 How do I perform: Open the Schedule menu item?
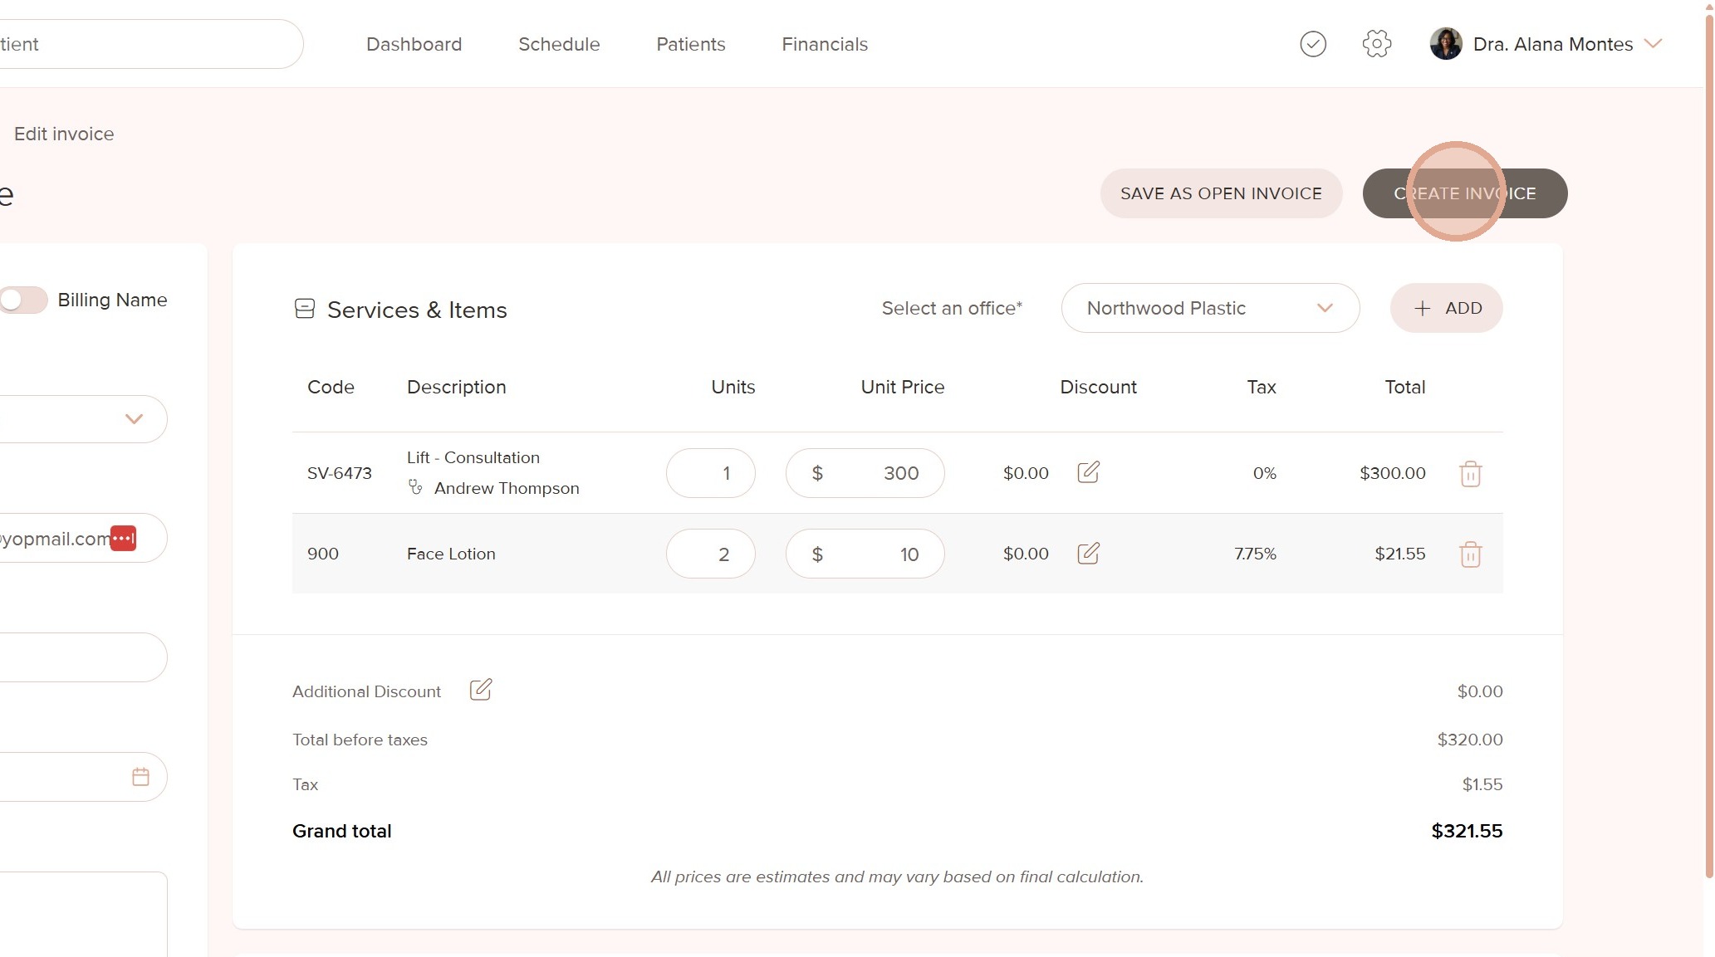(x=558, y=44)
